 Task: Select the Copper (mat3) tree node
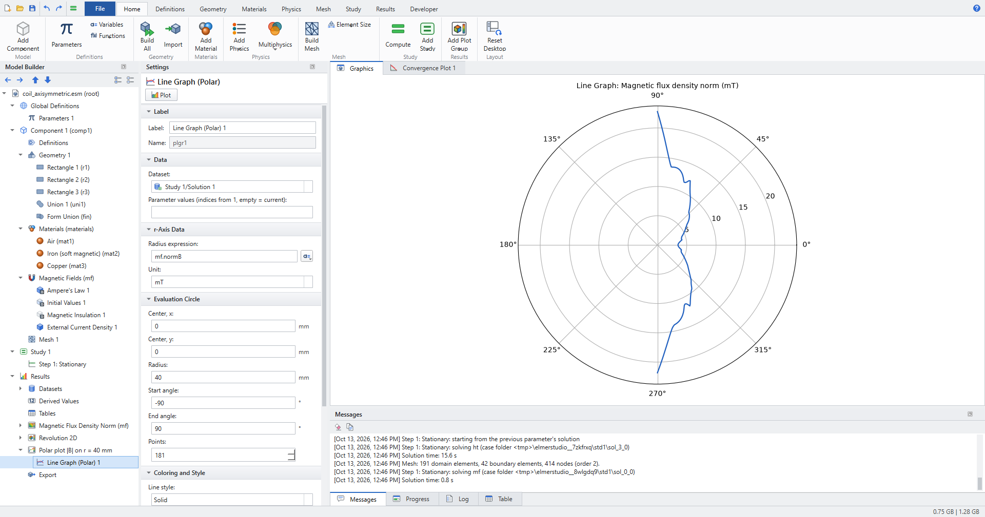pyautogui.click(x=67, y=266)
